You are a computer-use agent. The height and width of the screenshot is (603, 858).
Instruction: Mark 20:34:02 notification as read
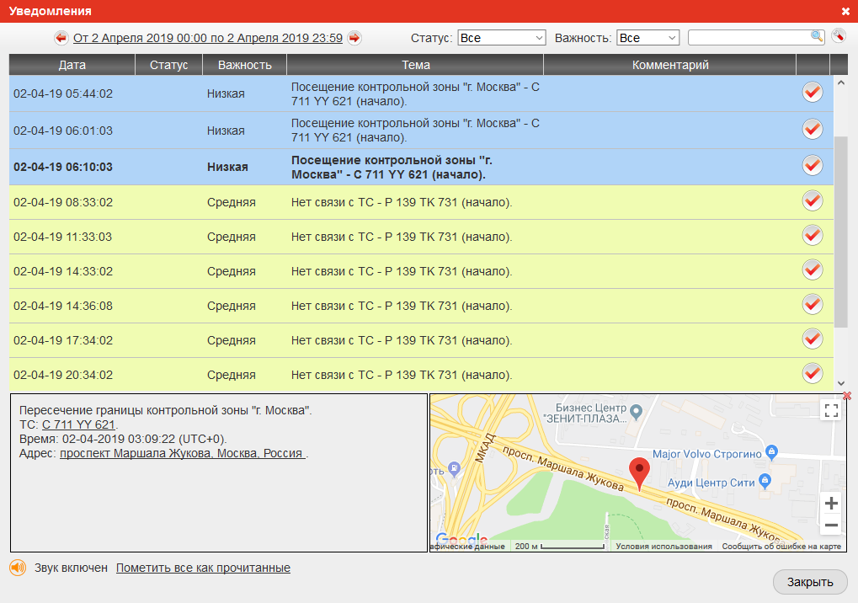click(x=812, y=373)
